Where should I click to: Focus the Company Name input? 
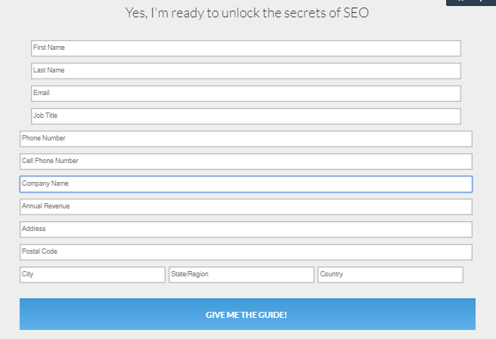[246, 184]
